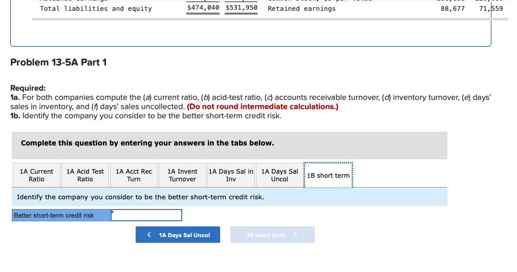
Task: Go to the 1A Invent Turnover tab
Action: click(x=182, y=175)
